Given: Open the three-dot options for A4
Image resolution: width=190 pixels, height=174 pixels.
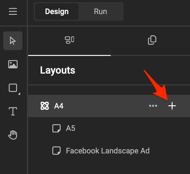Looking at the screenshot, I should pos(153,106).
